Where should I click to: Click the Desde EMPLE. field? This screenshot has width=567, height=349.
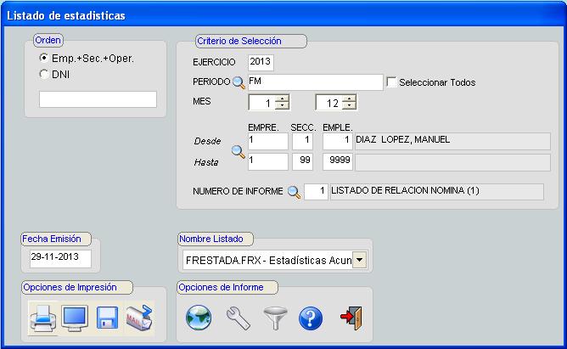[337, 141]
